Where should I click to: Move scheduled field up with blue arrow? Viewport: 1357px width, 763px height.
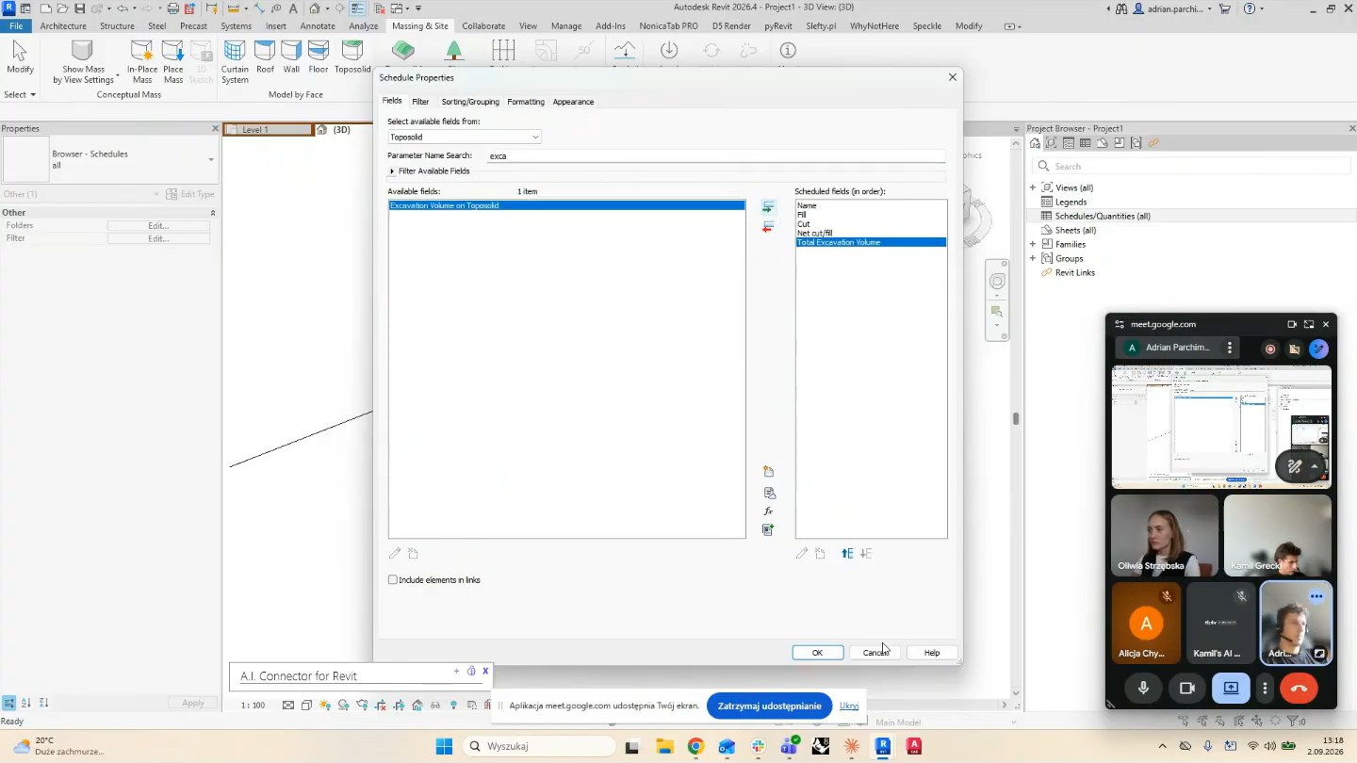[847, 554]
